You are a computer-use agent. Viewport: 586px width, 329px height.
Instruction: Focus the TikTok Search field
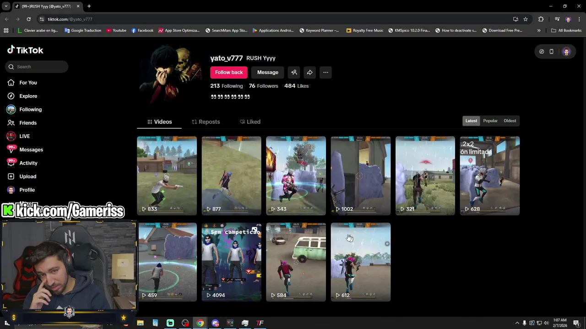tap(37, 67)
